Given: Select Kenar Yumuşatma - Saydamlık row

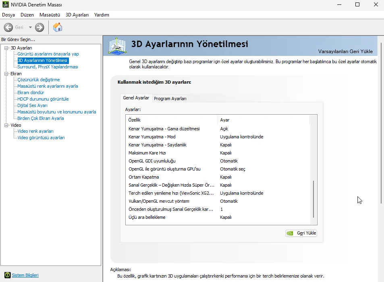Looking at the screenshot, I should pos(218,145).
